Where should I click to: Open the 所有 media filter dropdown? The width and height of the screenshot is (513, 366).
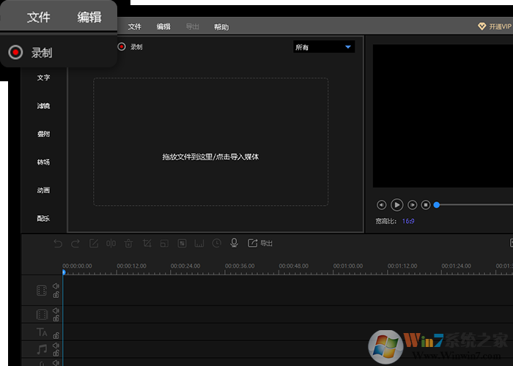323,48
